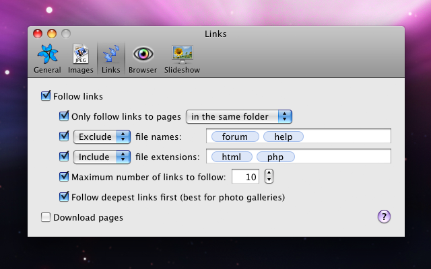431x269 pixels.
Task: Open the Browser preferences pane
Action: coord(143,59)
